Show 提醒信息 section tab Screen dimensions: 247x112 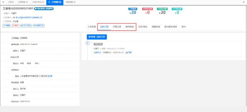click(x=156, y=27)
